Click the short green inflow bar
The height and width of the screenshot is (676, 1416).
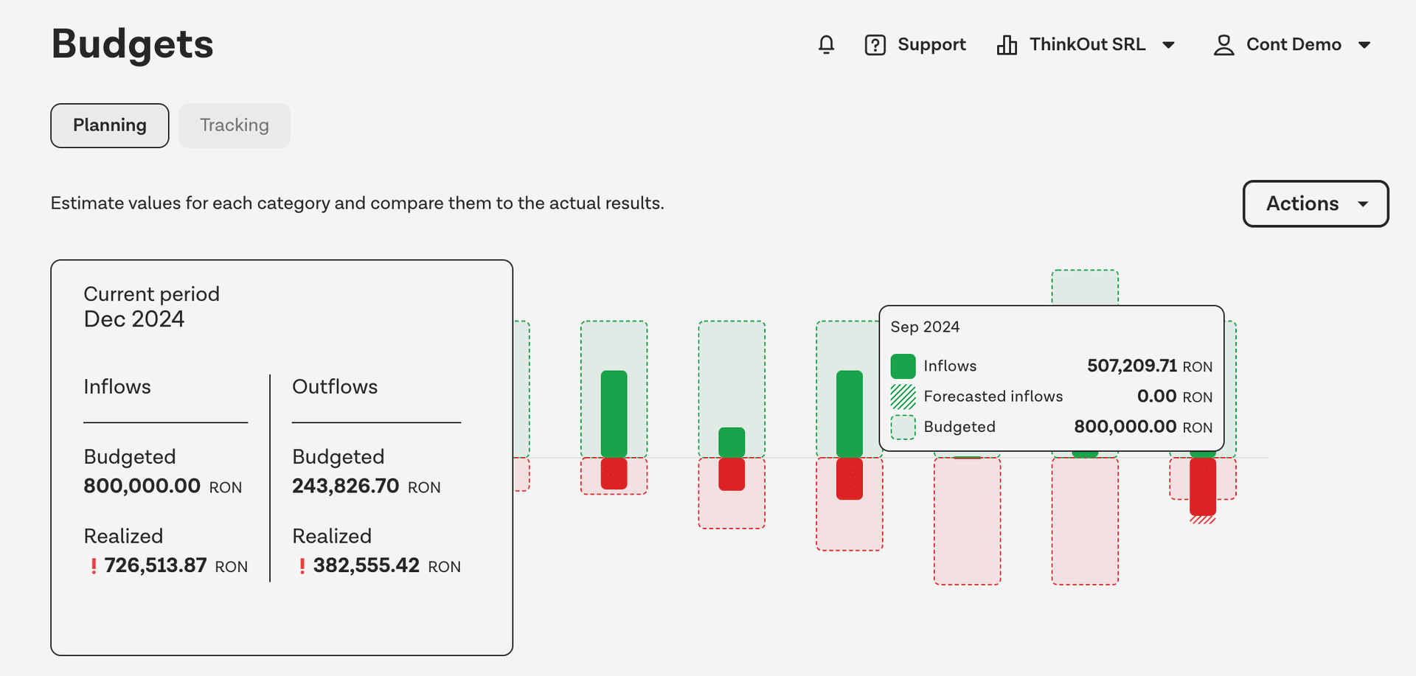(732, 442)
